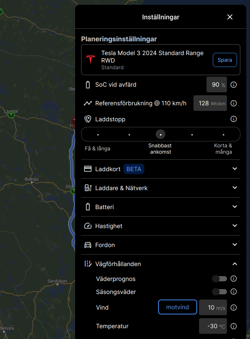Select Snabbast ankomst slider position

pos(161,134)
